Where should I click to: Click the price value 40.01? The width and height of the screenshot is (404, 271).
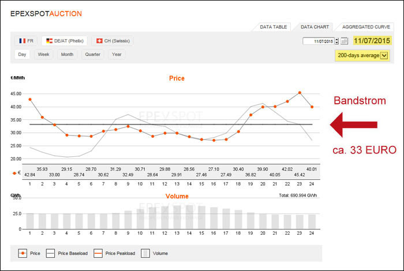(312, 169)
